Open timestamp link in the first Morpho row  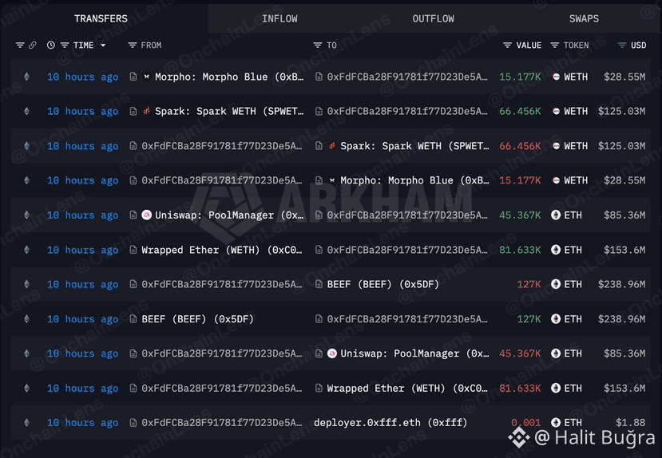[x=82, y=77]
